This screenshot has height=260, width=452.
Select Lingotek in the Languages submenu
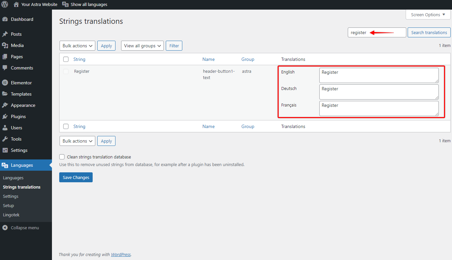pyautogui.click(x=11, y=215)
